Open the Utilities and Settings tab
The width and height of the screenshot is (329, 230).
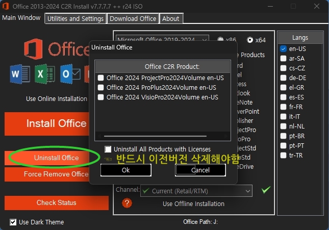75,18
